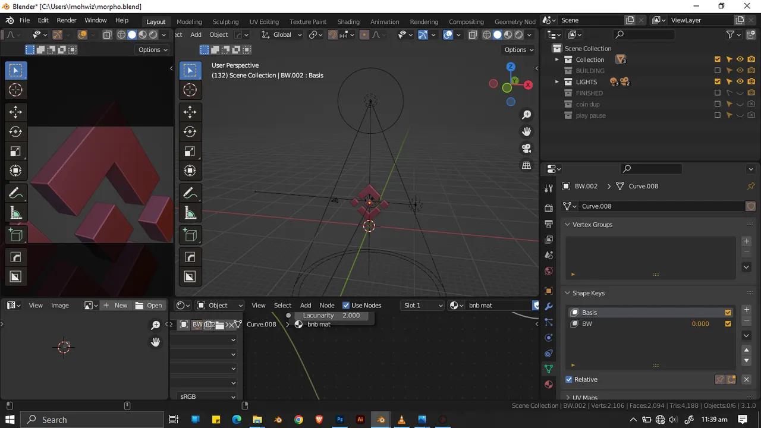Select the Move tool in User Perspective viewport
The height and width of the screenshot is (428, 761).
click(x=190, y=112)
